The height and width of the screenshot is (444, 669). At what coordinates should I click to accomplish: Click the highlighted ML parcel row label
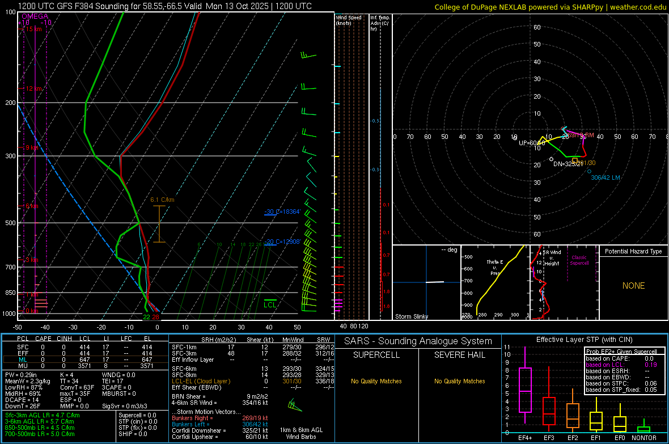click(23, 360)
